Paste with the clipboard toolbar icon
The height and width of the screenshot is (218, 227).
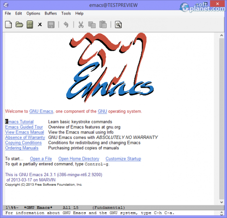coord(103,25)
